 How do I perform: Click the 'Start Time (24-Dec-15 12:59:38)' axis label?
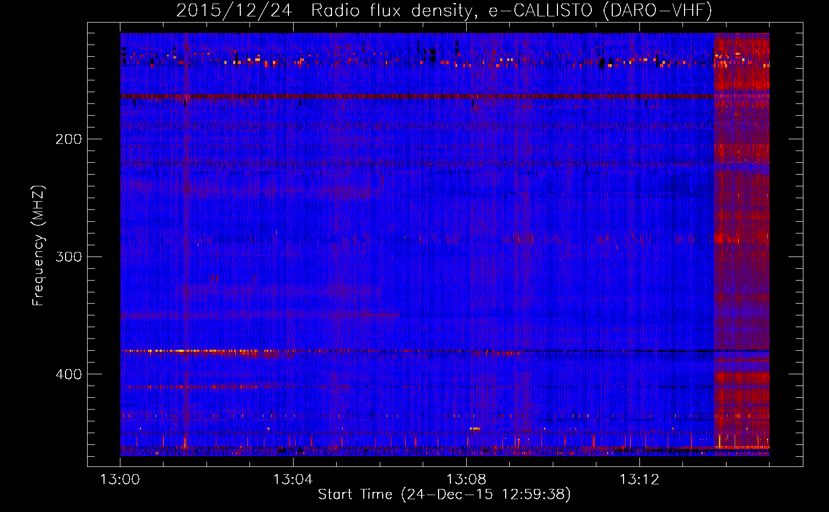point(444,495)
